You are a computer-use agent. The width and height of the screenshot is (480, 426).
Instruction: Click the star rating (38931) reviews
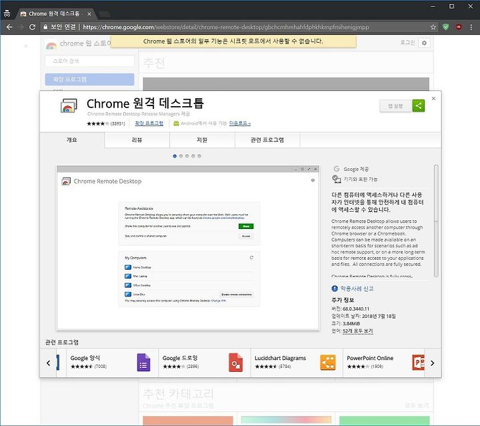106,124
